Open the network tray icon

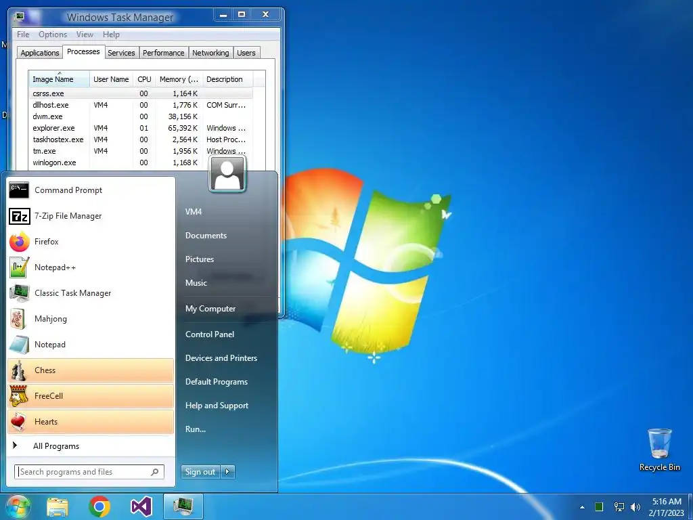(619, 506)
